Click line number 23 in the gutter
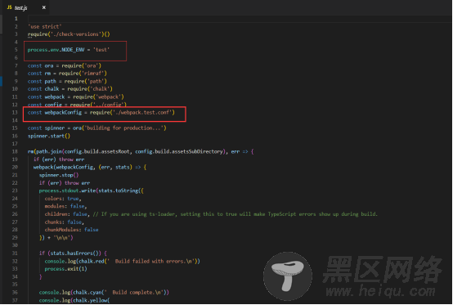 (15, 191)
